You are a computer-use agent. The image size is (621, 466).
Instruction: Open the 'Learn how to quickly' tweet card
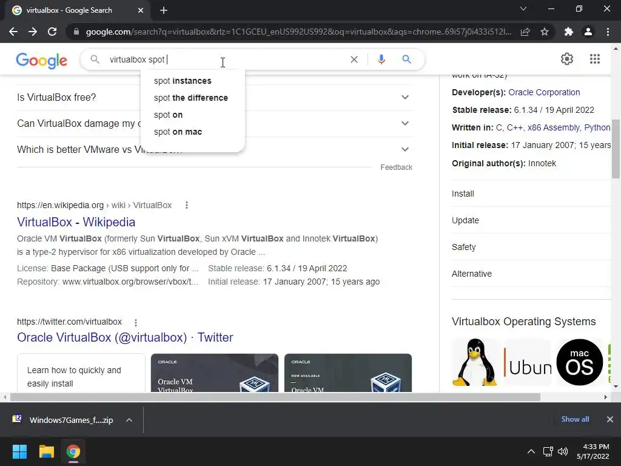pyautogui.click(x=81, y=373)
